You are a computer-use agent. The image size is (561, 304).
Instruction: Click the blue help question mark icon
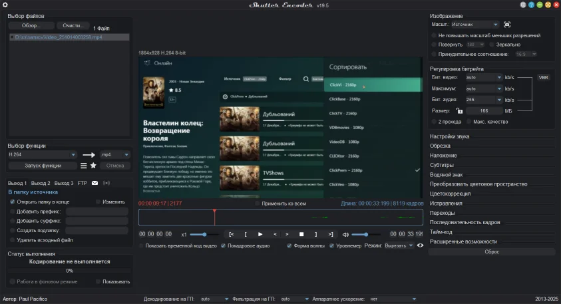coord(531,5)
